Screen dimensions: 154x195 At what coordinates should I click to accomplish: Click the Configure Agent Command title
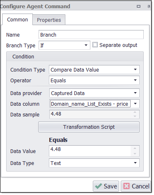coord(35,7)
